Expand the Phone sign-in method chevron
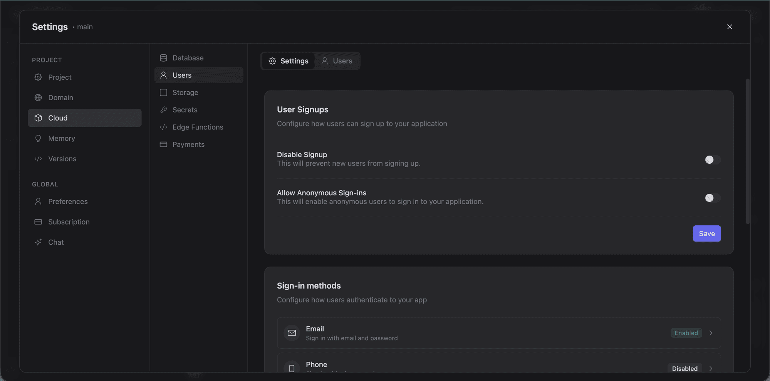The width and height of the screenshot is (770, 381). (711, 368)
